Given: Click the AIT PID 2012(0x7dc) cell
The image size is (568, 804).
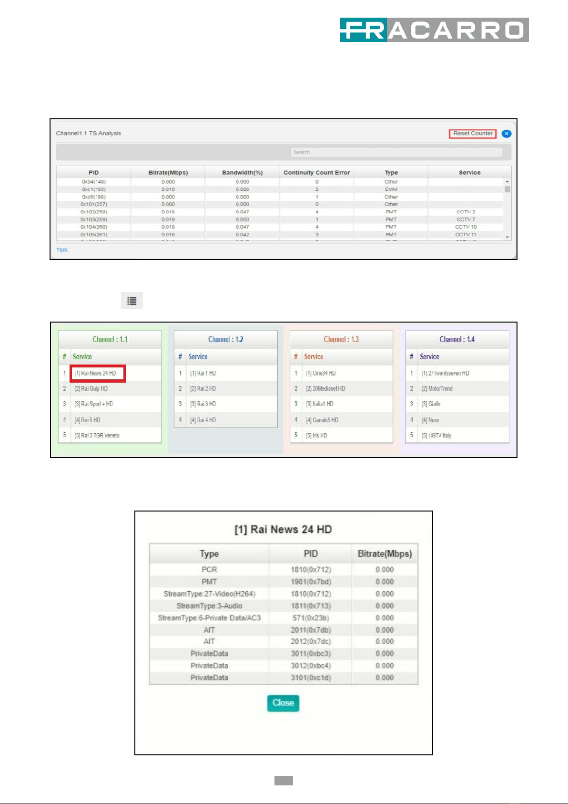Looking at the screenshot, I should [311, 641].
